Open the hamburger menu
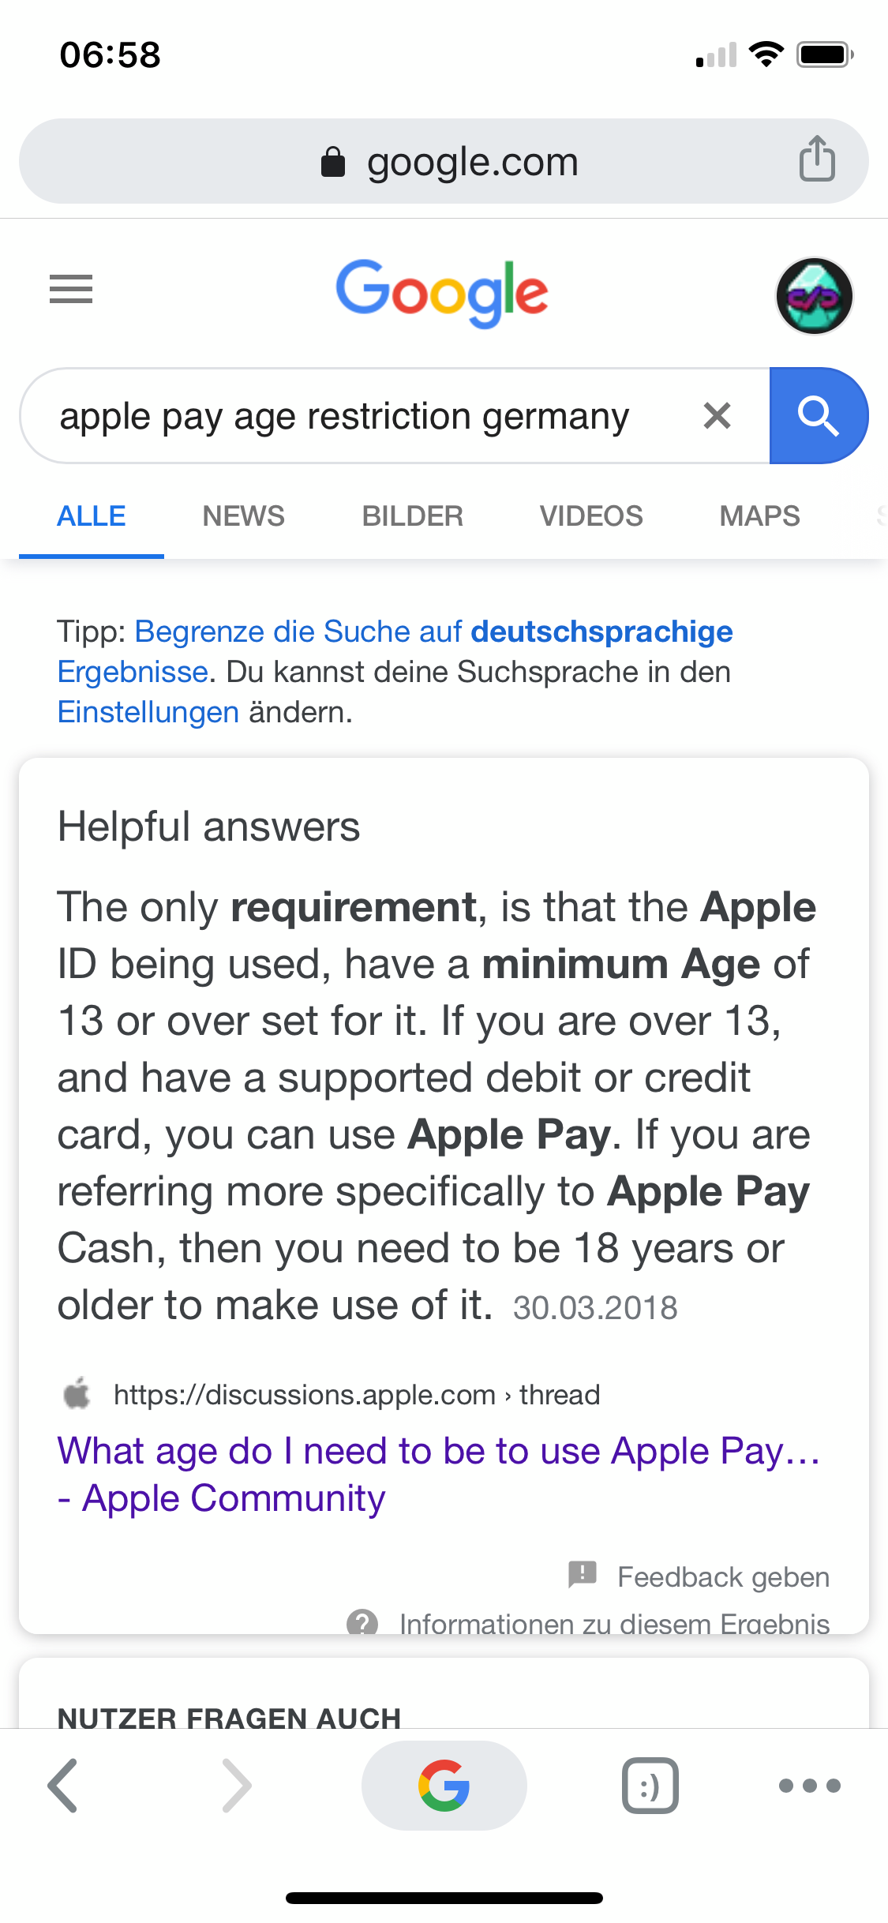This screenshot has height=1923, width=888. 71,289
